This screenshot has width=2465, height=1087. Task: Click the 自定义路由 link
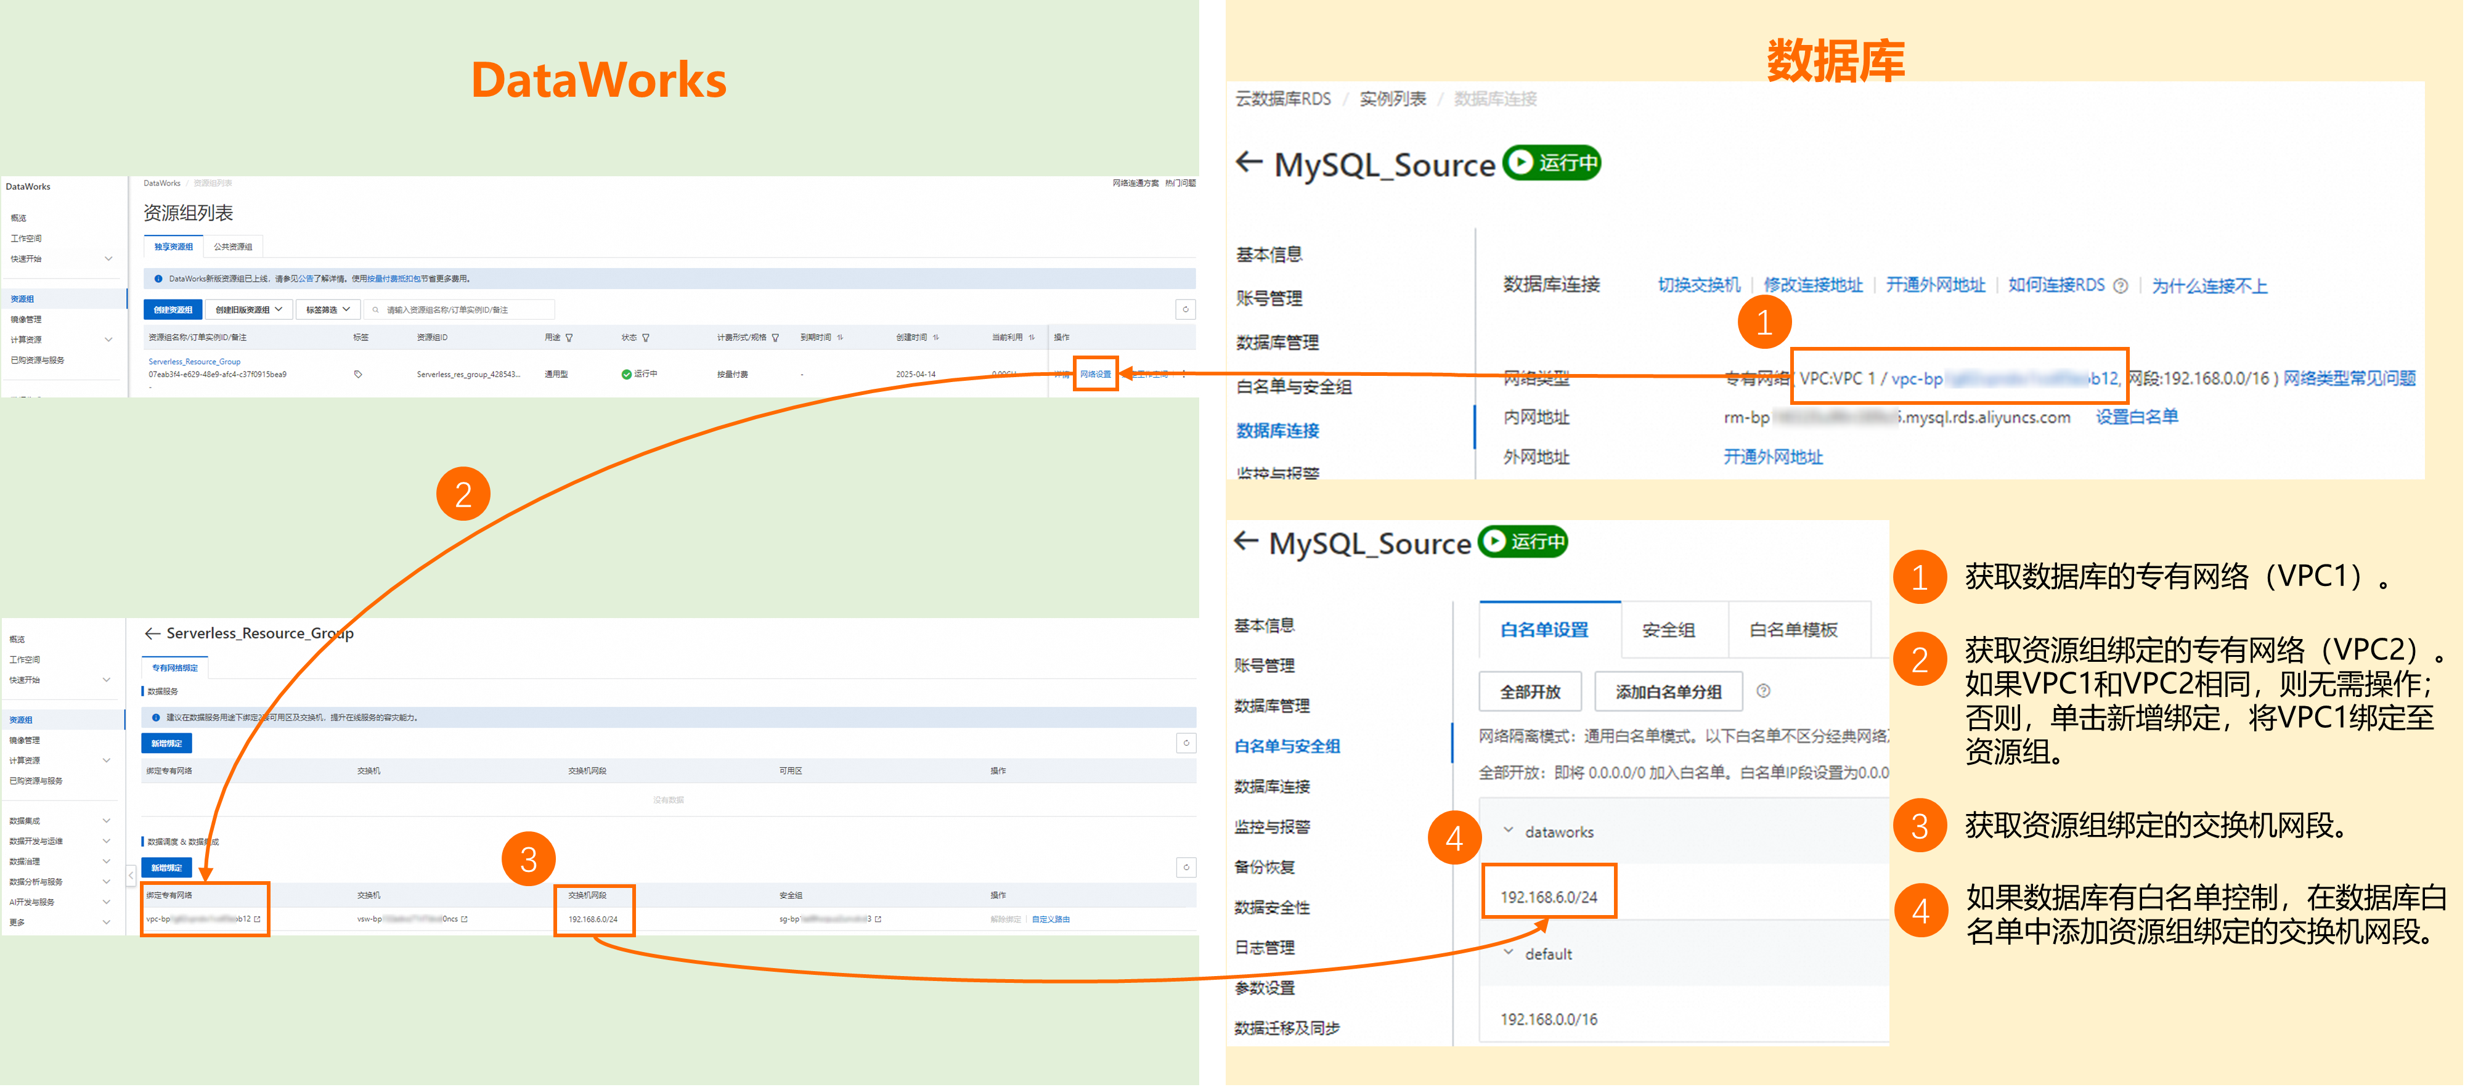1051,919
